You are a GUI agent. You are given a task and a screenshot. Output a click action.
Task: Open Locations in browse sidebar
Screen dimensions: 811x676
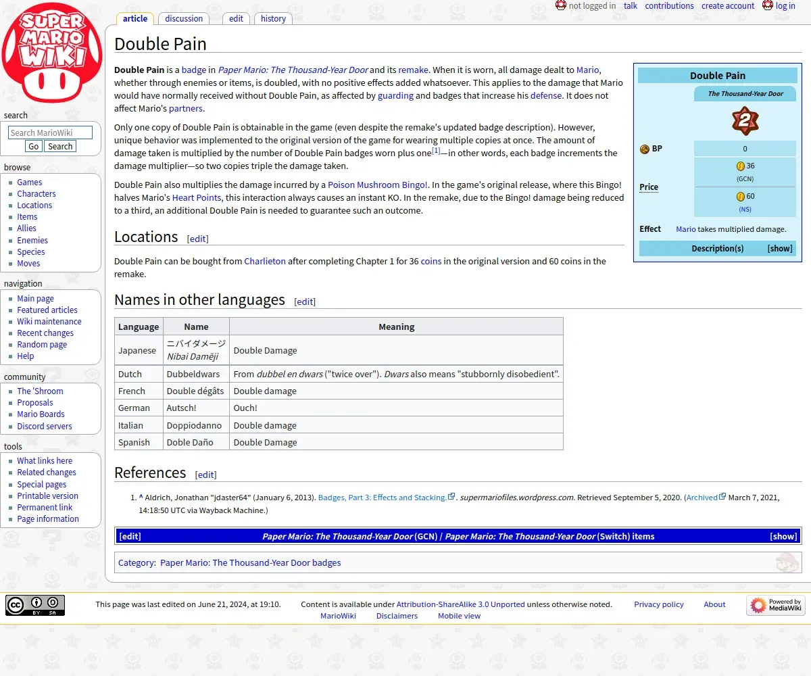click(x=34, y=205)
